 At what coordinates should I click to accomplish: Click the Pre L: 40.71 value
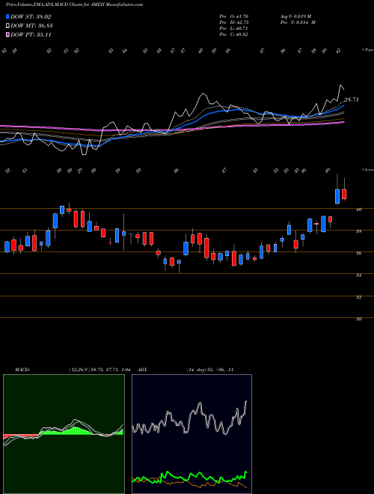(x=233, y=28)
